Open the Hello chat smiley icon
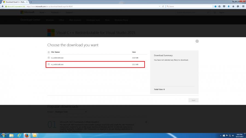 click(238, 7)
